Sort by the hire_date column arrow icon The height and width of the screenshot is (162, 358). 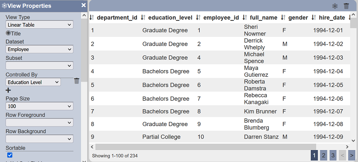click(x=314, y=18)
